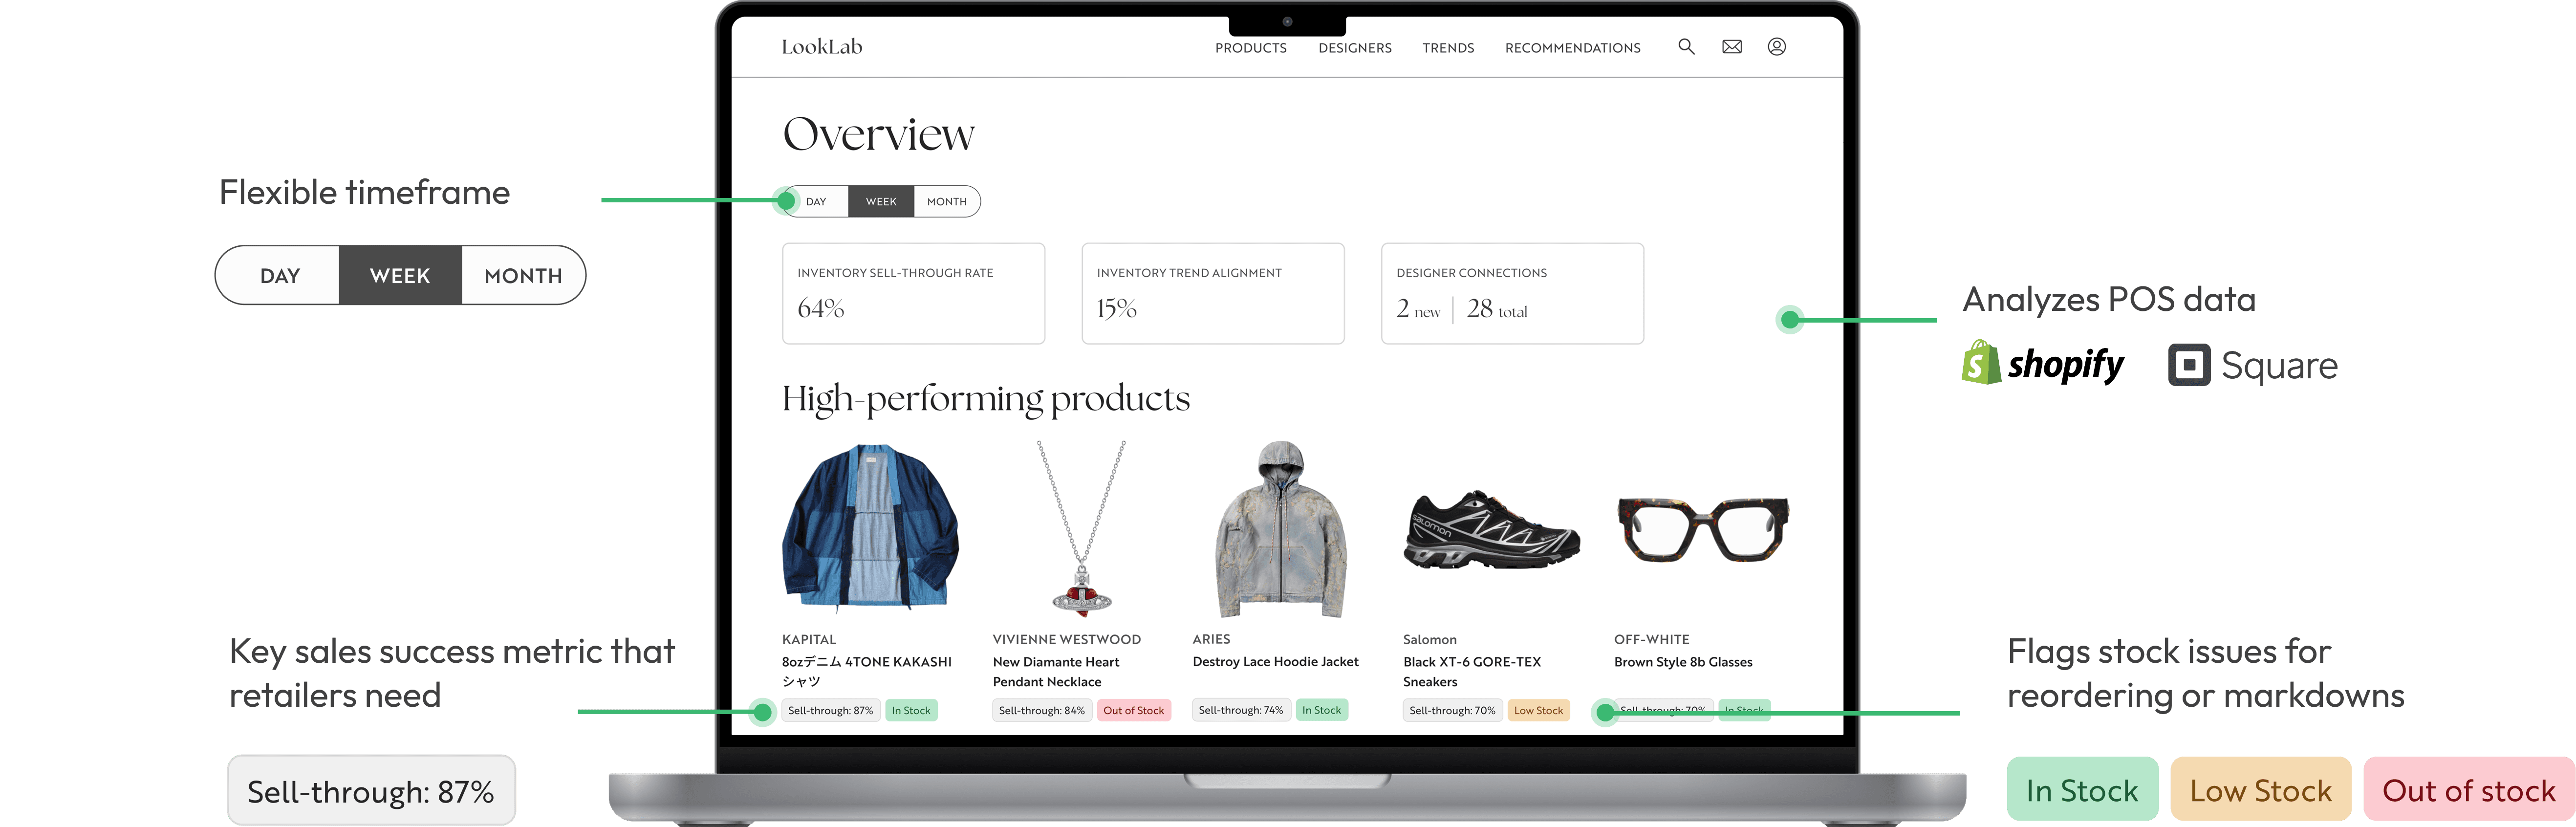This screenshot has width=2576, height=827.
Task: Select WEEK in the dashboard timeframe toggle
Action: 880,202
